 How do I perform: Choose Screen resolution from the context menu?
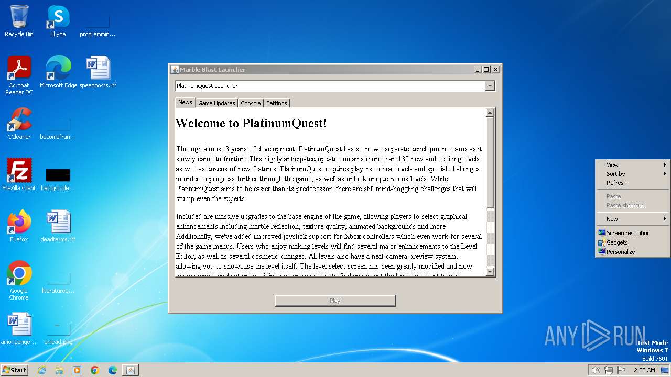[x=633, y=233]
